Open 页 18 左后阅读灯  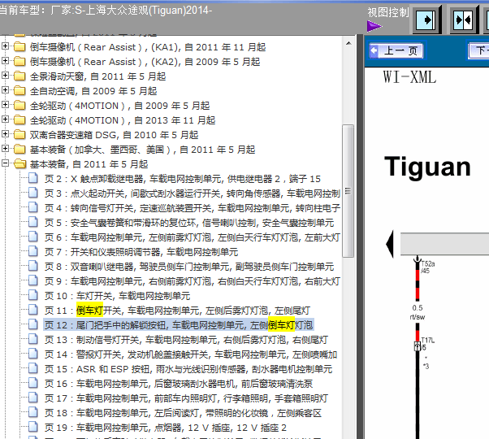183,414
